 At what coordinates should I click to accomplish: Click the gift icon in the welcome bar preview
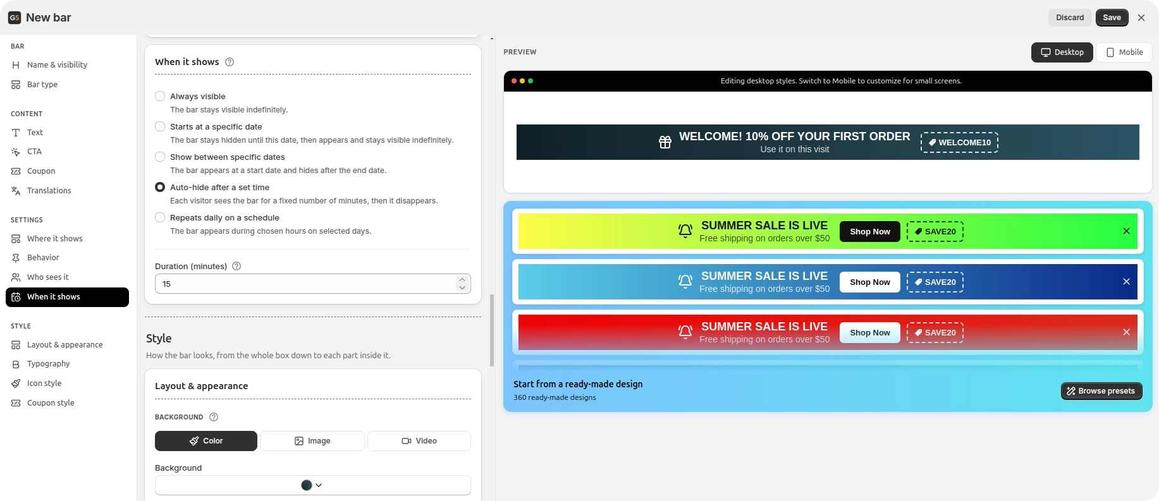tap(665, 142)
